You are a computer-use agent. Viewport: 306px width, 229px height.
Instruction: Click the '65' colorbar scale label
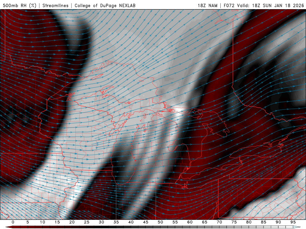205,222
